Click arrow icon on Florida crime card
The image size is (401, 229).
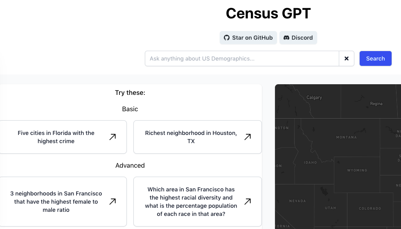[113, 137]
